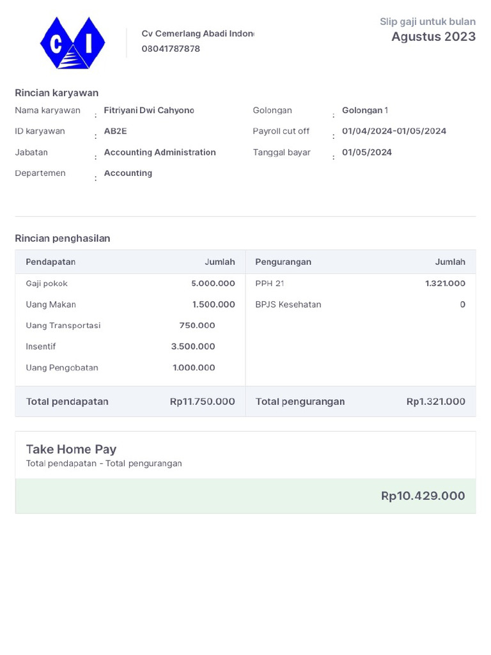
Task: Click the Take Home Pay amount Rp10.429.000
Action: tap(423, 496)
